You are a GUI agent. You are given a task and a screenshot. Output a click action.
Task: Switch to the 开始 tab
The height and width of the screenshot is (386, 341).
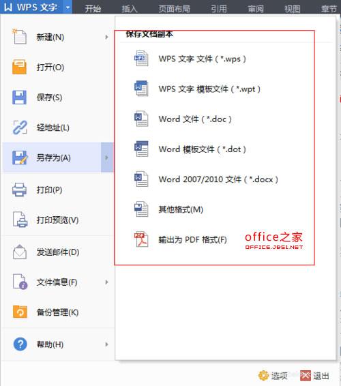(x=93, y=9)
